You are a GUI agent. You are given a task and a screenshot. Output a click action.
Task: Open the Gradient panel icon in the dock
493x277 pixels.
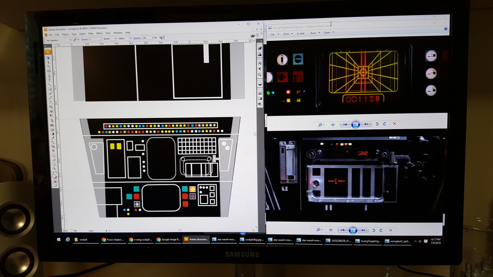[260, 99]
